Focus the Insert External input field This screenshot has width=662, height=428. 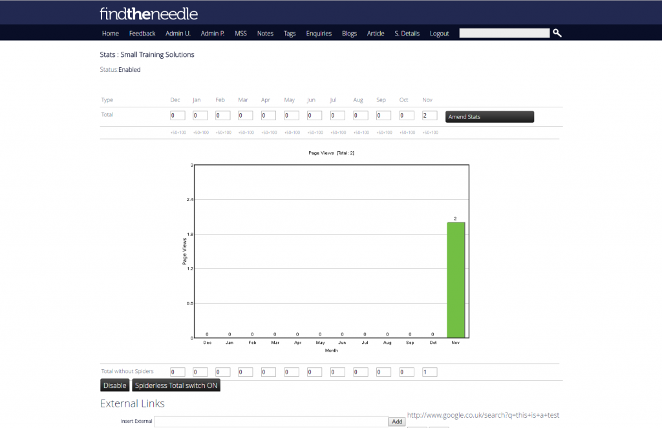pyautogui.click(x=271, y=422)
